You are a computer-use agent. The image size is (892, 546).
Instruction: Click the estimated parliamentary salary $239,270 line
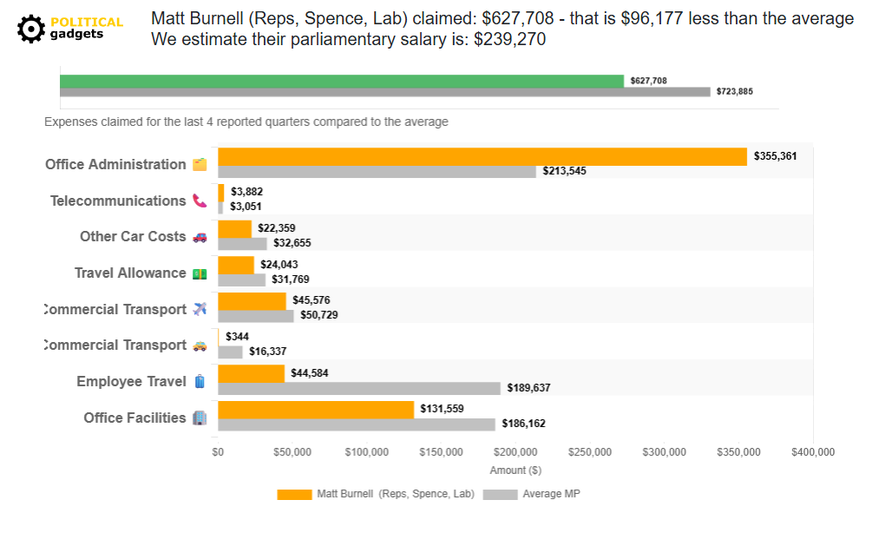click(x=348, y=39)
